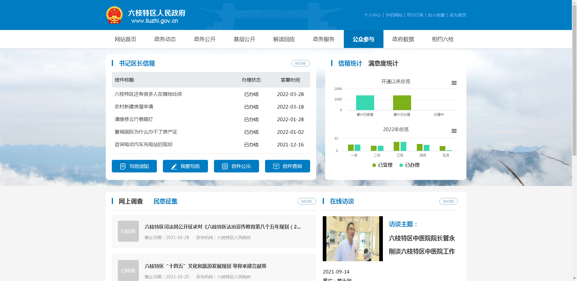Click the 信件查询 message icon
Viewport: 577px width, 281px height.
(276, 166)
